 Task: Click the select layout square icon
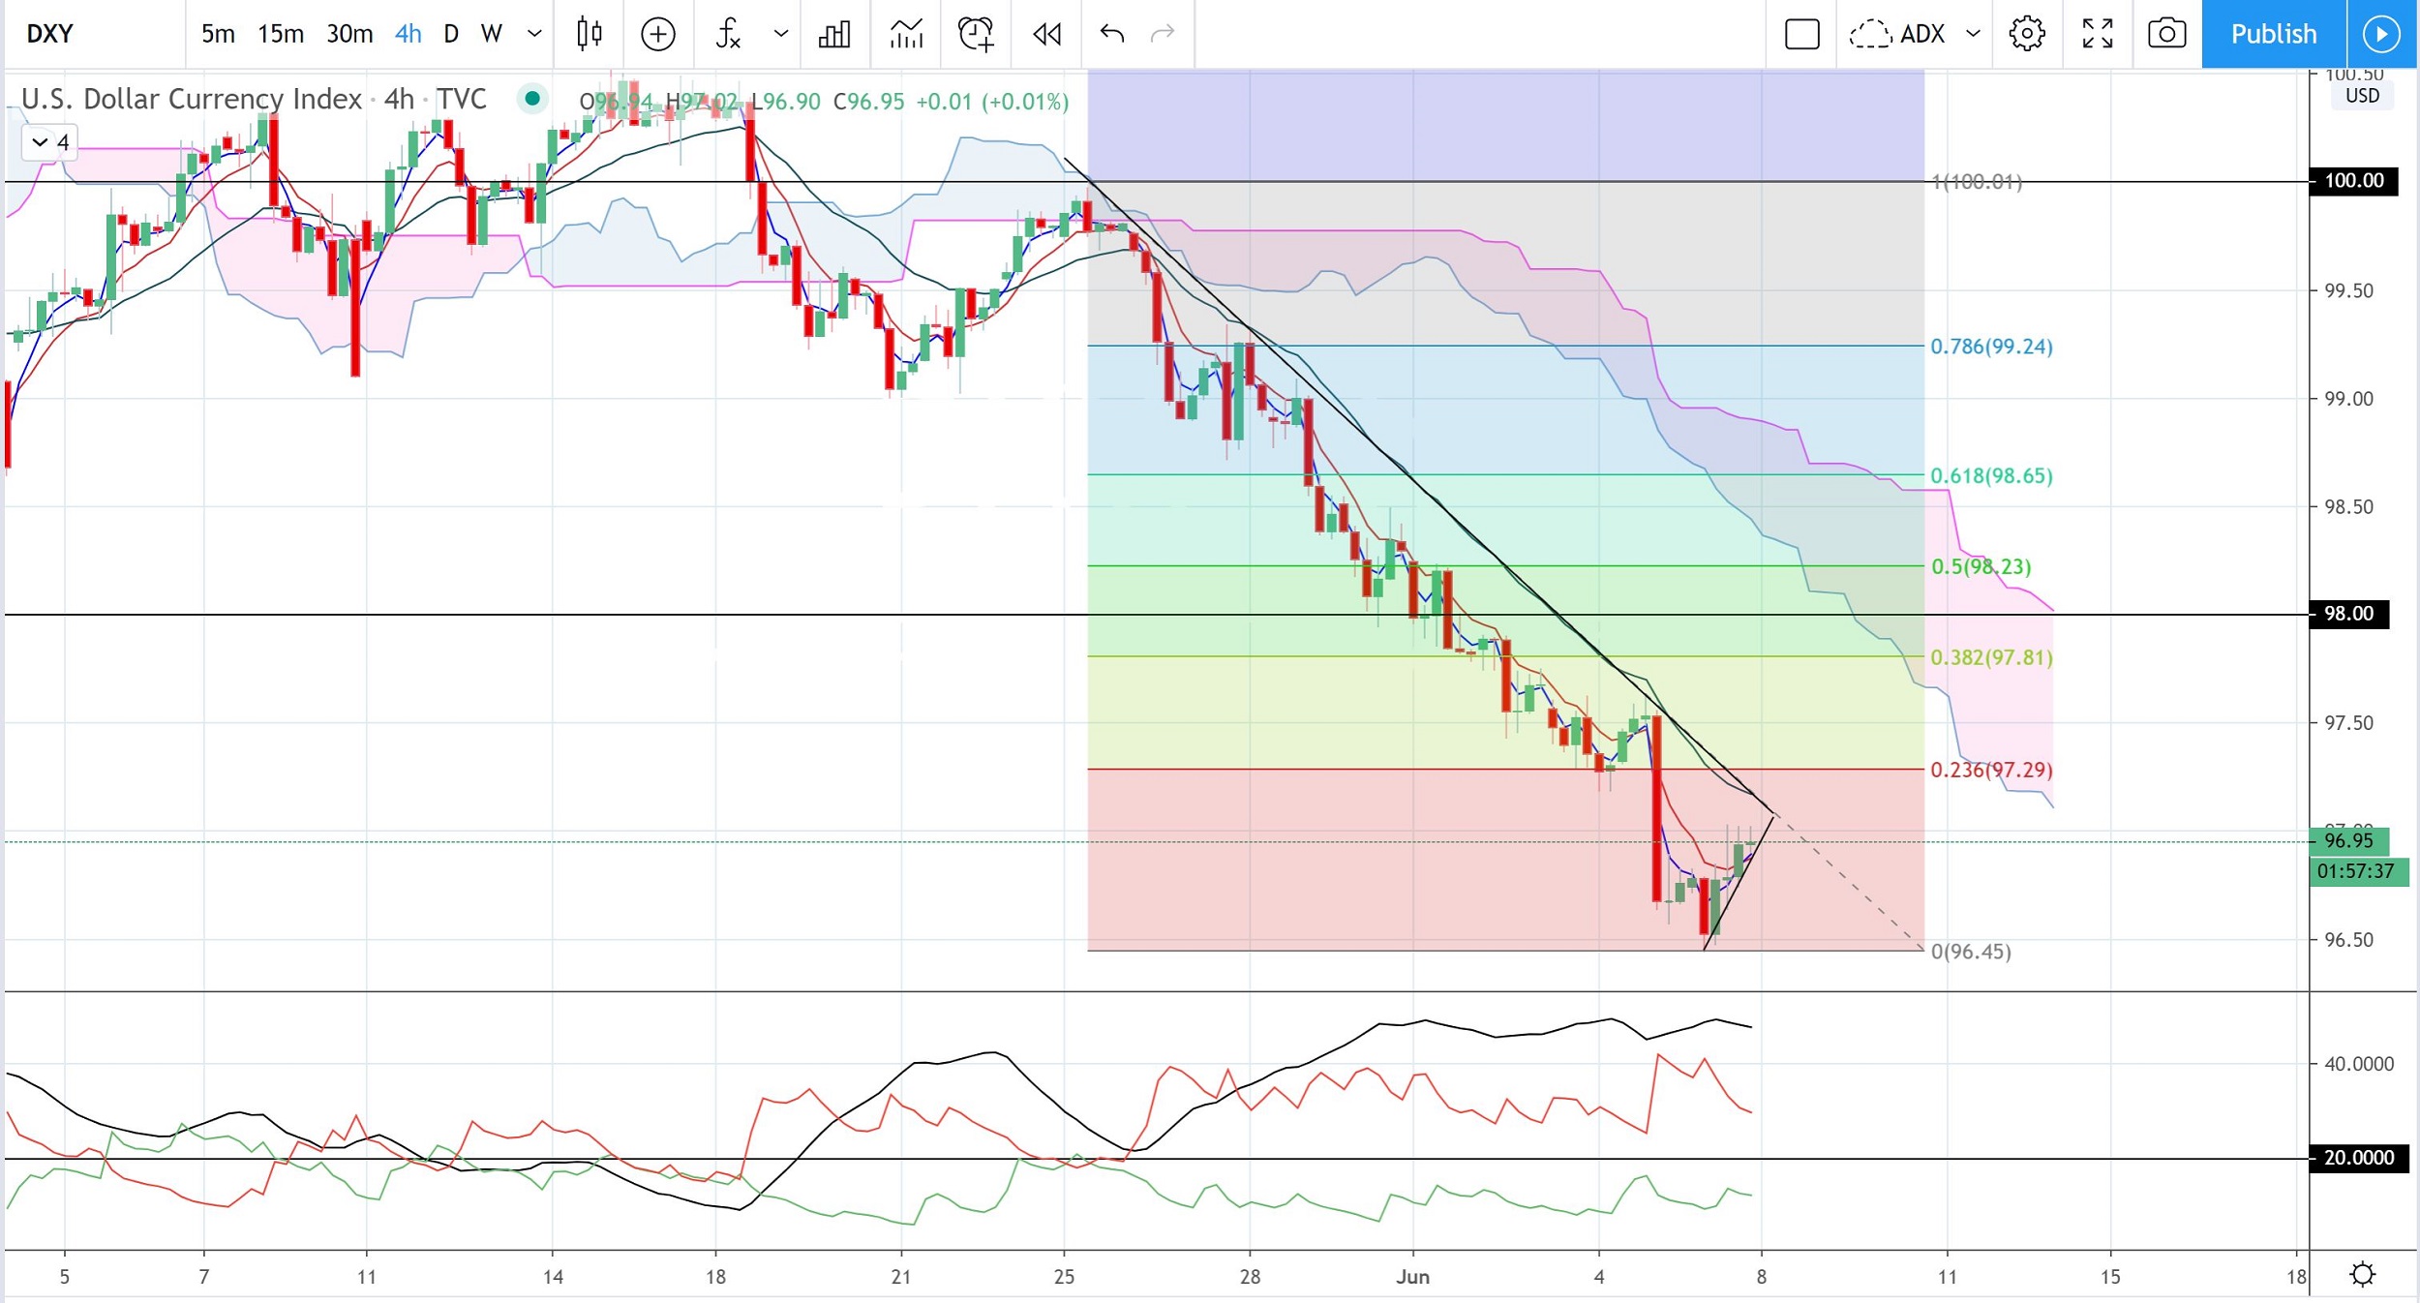click(1802, 34)
